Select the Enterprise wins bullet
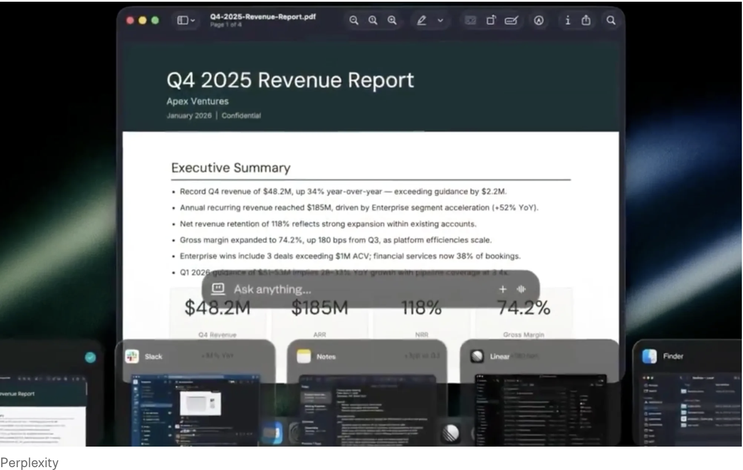Screen dimensions: 743x470 [346, 256]
